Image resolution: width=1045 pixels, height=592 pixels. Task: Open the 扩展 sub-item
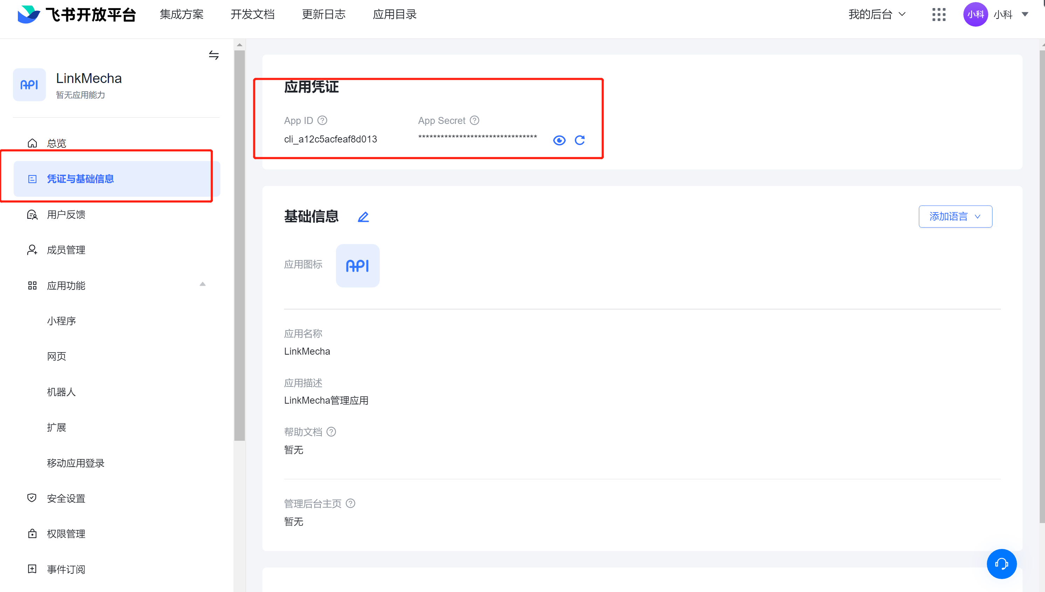(x=56, y=427)
